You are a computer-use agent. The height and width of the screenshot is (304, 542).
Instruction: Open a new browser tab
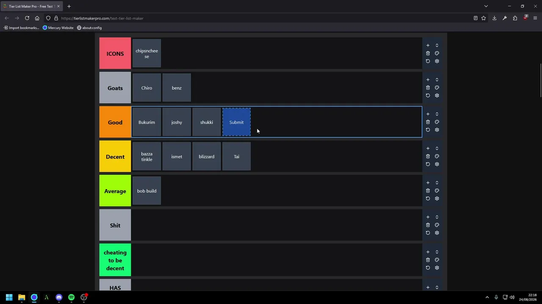(69, 6)
